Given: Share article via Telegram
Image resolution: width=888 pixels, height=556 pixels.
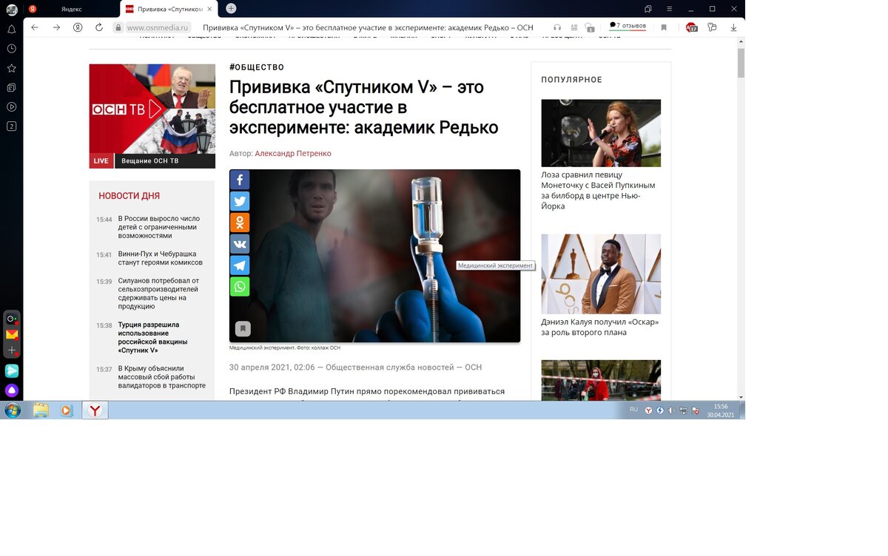Looking at the screenshot, I should (x=240, y=265).
